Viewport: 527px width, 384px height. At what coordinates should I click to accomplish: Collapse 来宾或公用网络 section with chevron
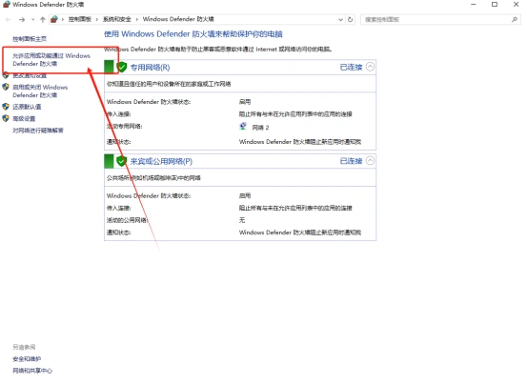370,161
